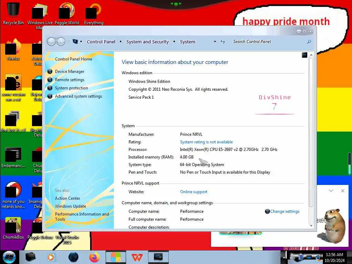Select the Full computer name 'Performance' value

point(192,219)
